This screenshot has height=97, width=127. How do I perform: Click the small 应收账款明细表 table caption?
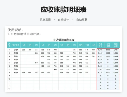63,40
